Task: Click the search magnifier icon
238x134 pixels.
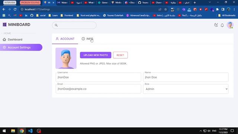Action: pos(56,25)
